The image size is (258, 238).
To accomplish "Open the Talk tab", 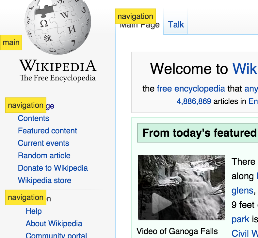I will click(176, 25).
